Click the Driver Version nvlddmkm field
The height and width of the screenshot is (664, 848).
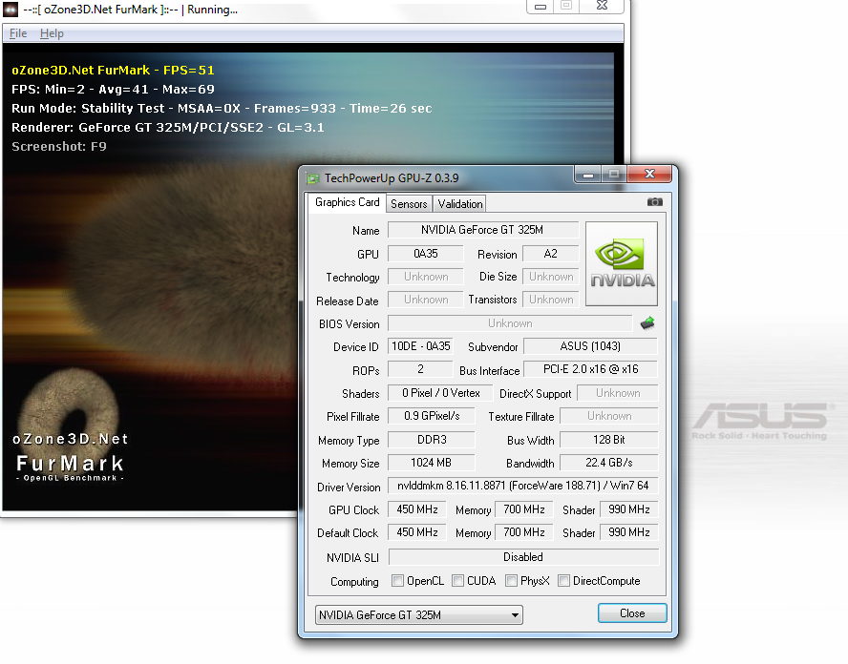522,486
